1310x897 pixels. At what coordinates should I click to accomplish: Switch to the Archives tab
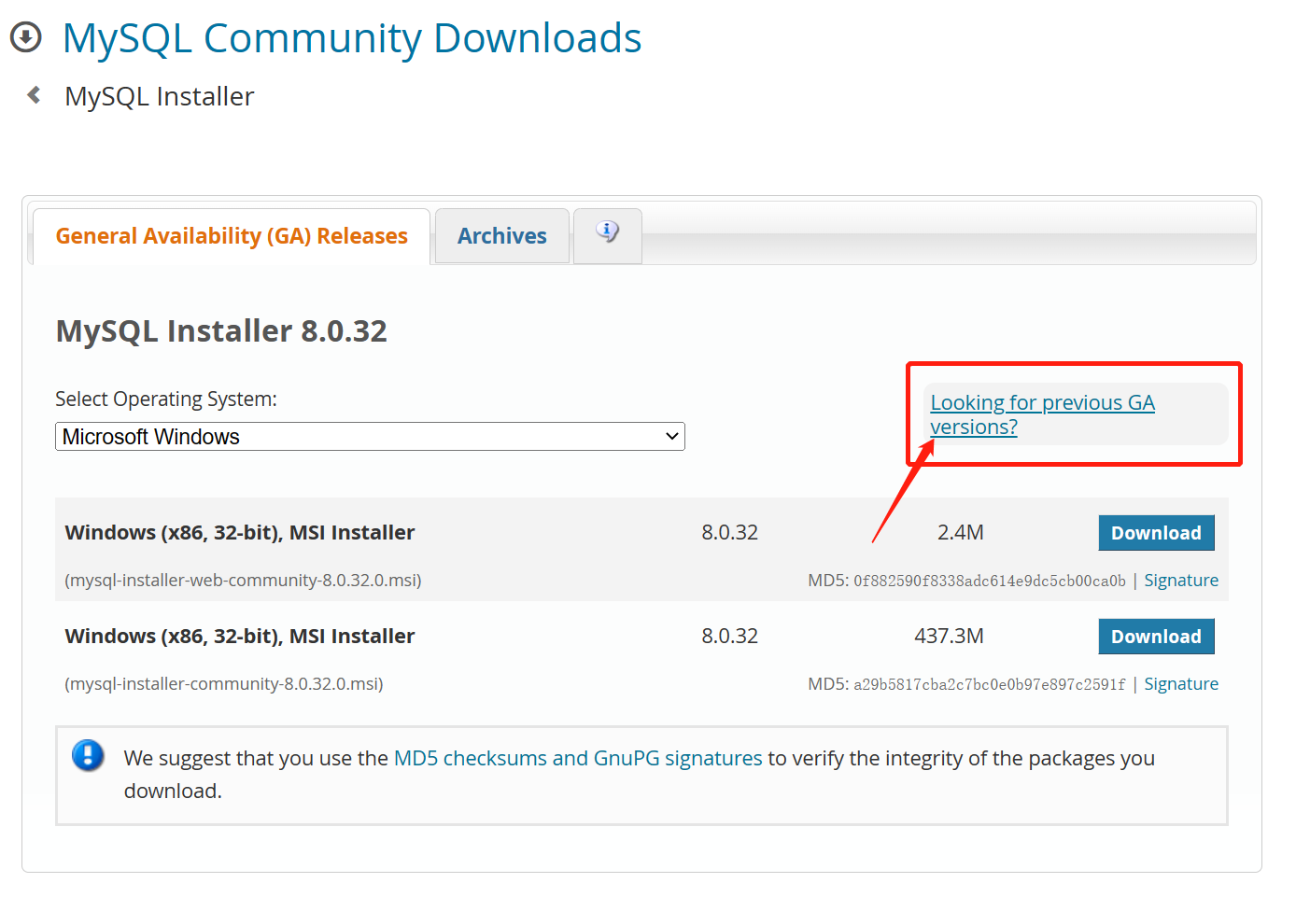501,235
